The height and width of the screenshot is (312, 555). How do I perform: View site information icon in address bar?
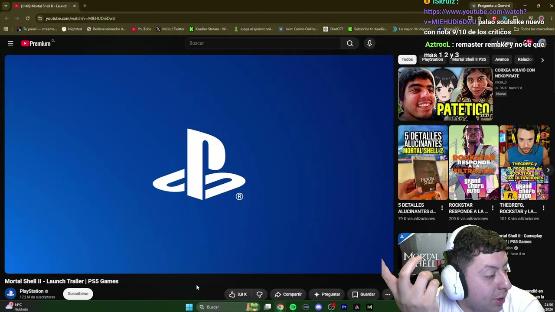point(40,18)
